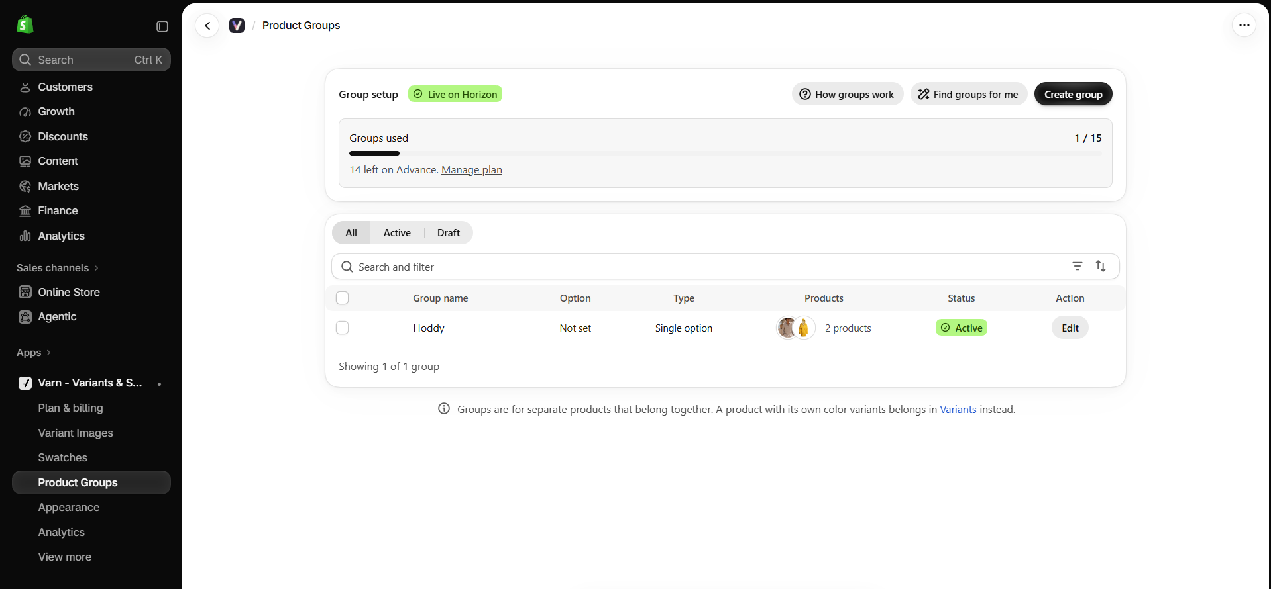1271x589 pixels.
Task: Open the sidebar Search box
Action: tap(91, 60)
